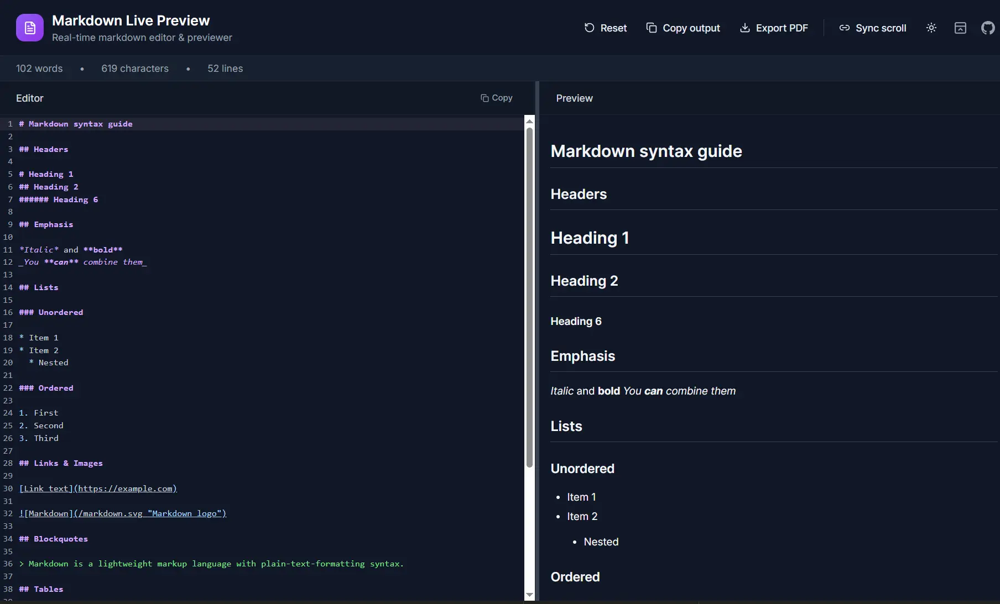
Task: Click the Copy icon in the Editor panel
Action: 484,97
